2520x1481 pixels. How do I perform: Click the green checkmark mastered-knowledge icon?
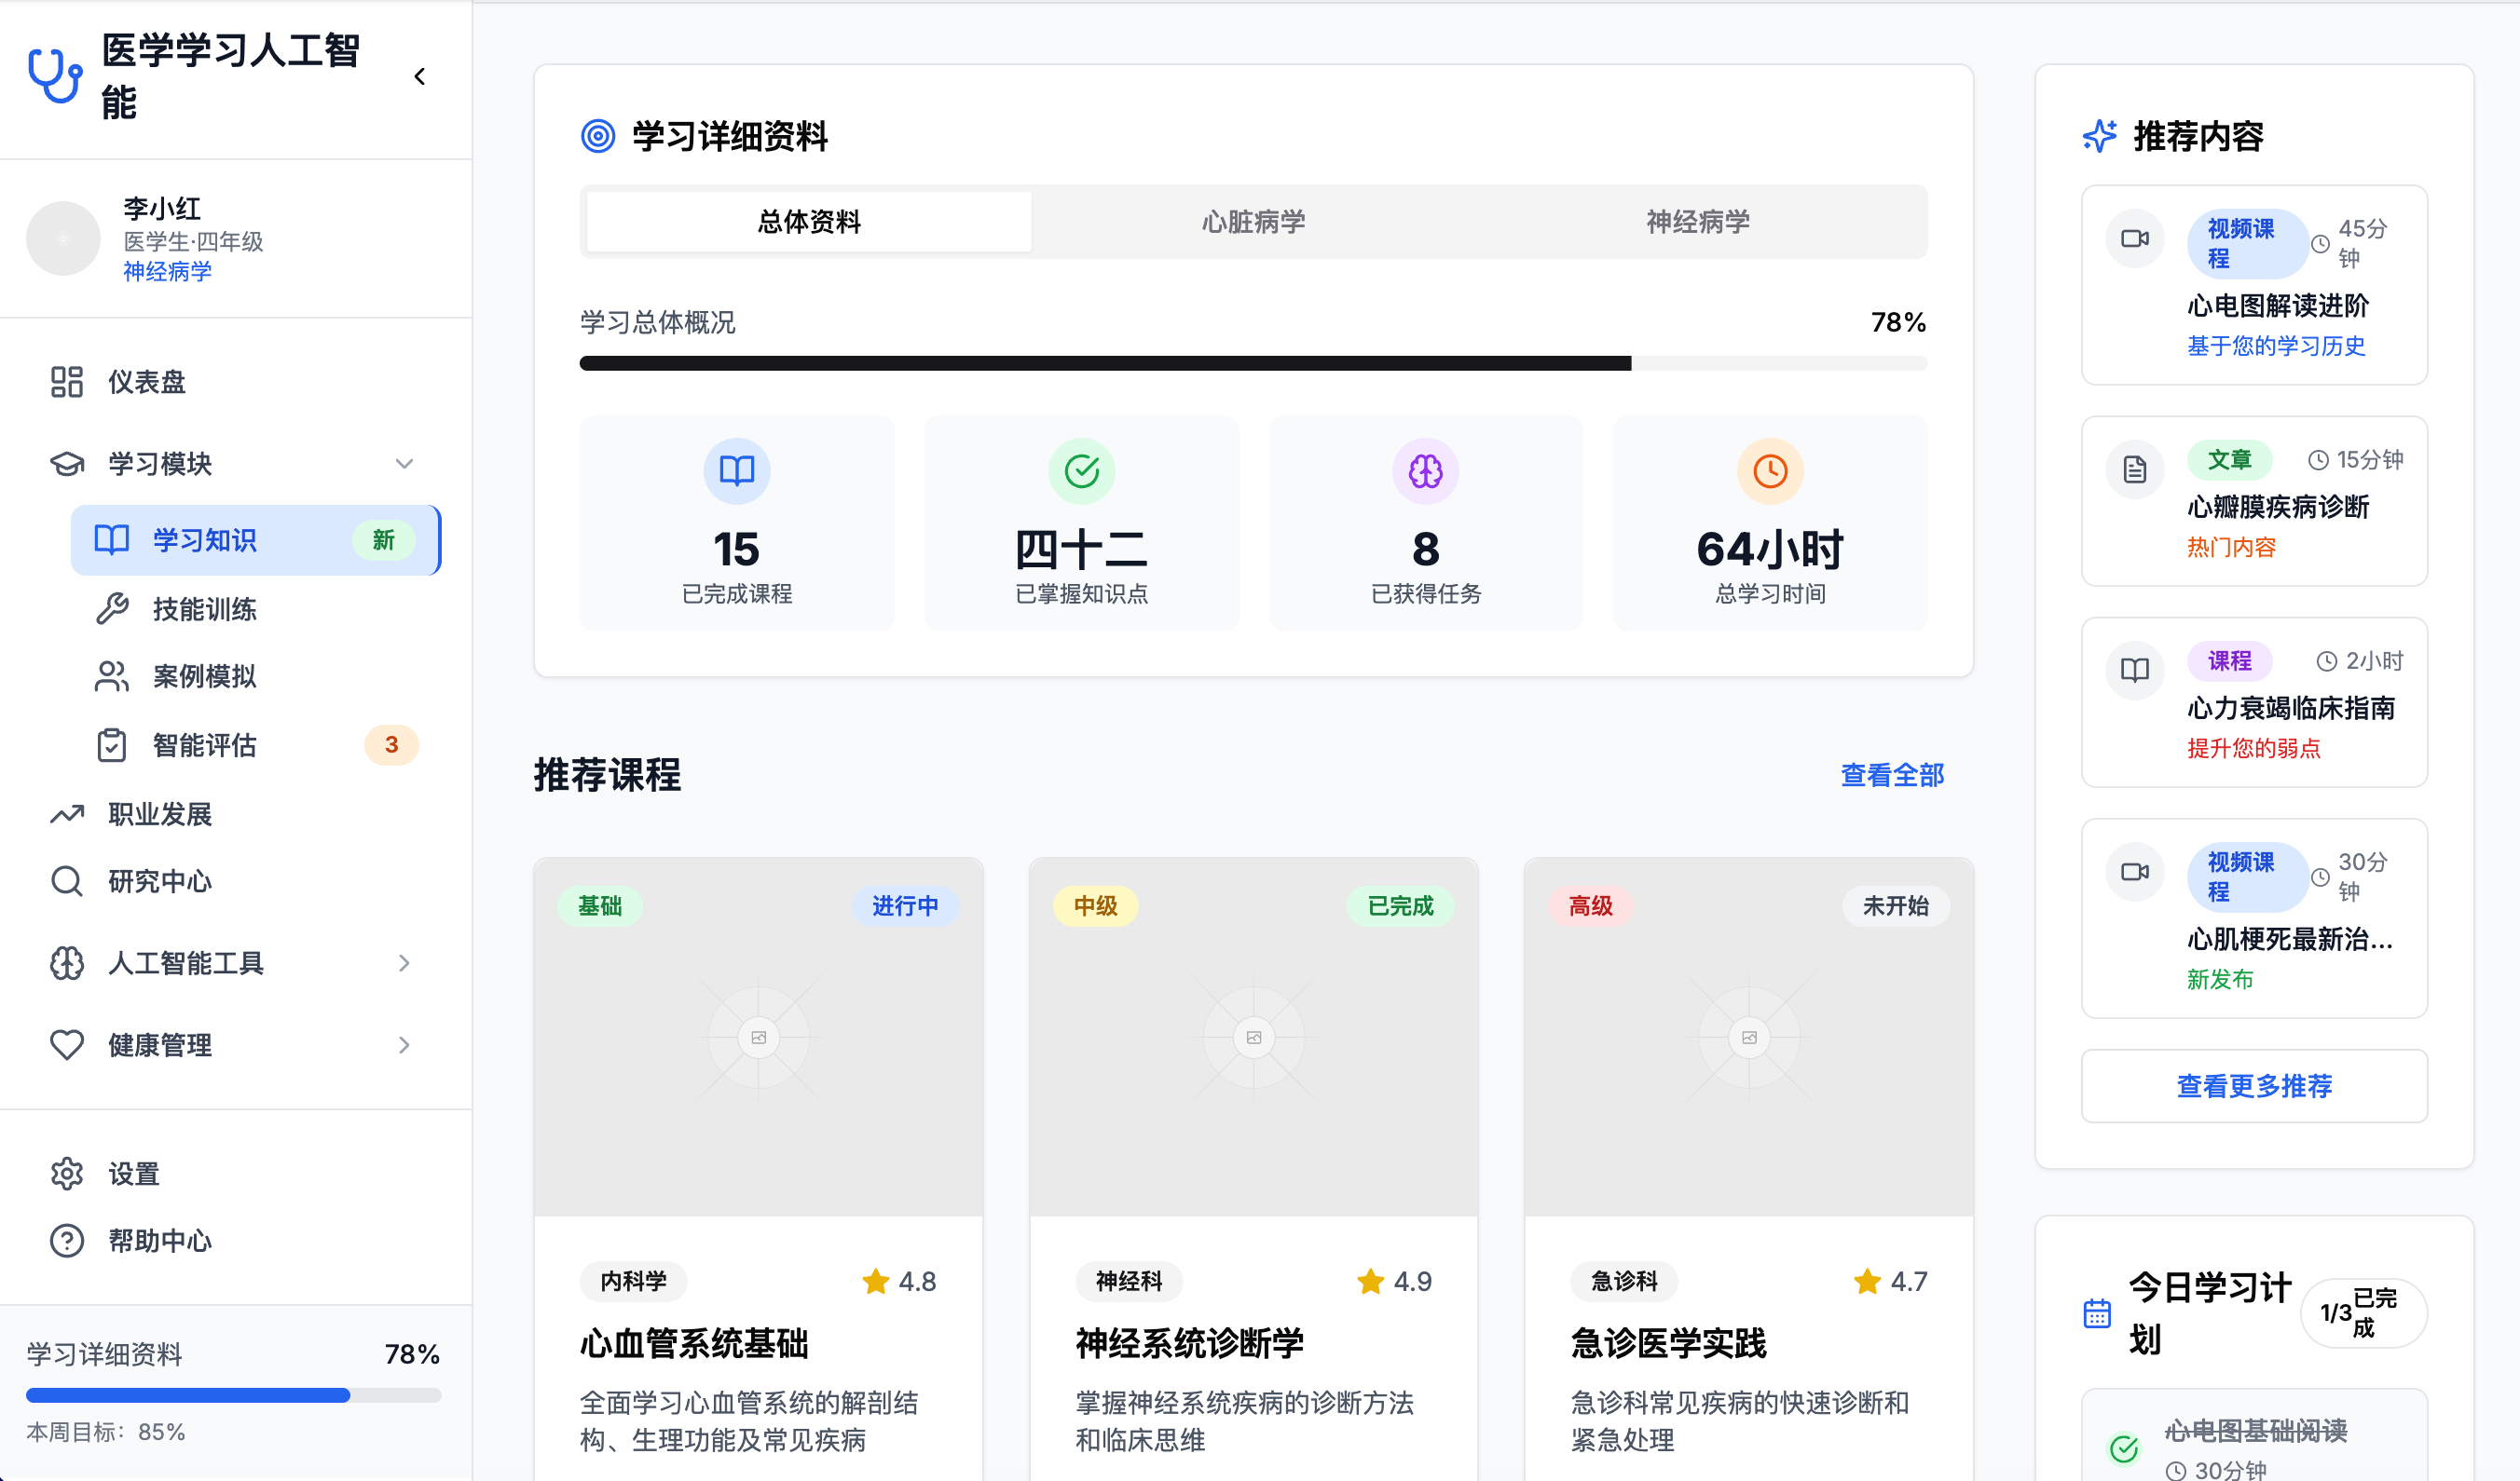[1081, 470]
